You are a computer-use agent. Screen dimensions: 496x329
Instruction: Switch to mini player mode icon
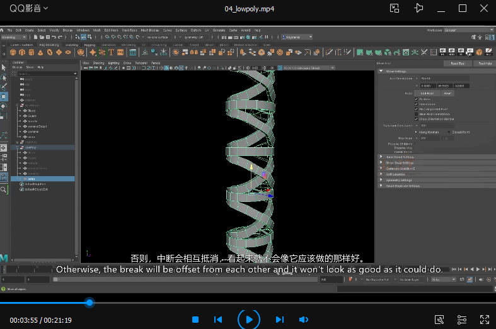click(395, 8)
